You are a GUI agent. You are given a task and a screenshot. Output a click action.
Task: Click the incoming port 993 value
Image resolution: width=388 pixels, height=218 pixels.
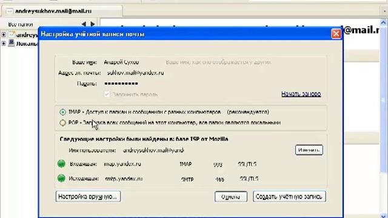(x=218, y=165)
